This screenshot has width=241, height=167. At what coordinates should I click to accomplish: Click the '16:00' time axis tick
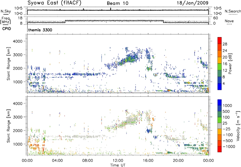(148, 161)
